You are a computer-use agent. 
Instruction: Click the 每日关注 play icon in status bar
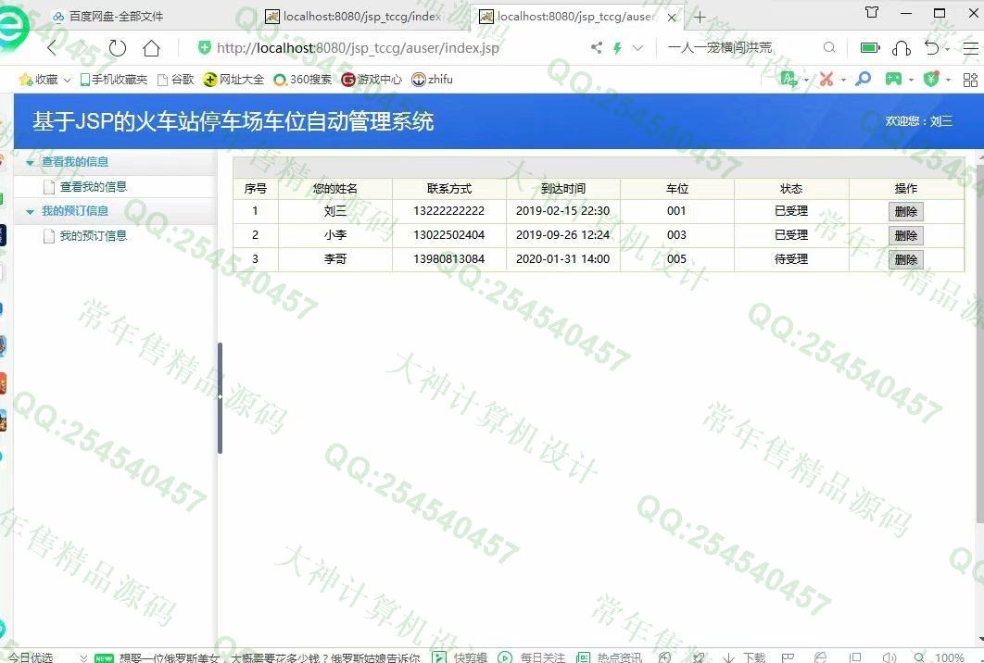505,657
